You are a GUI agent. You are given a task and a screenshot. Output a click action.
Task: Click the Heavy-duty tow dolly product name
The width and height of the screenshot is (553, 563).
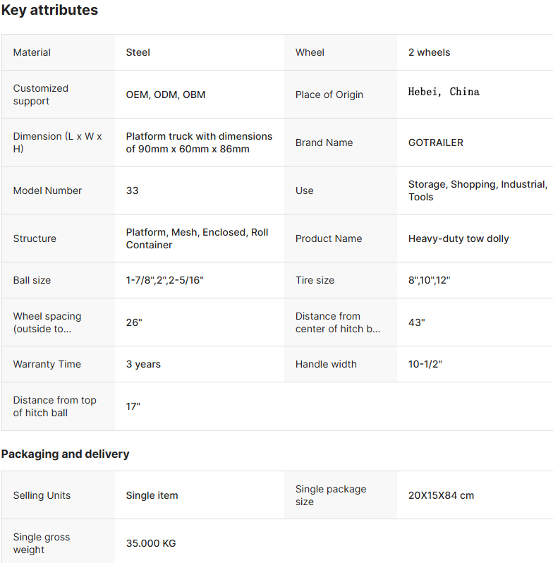[458, 238]
